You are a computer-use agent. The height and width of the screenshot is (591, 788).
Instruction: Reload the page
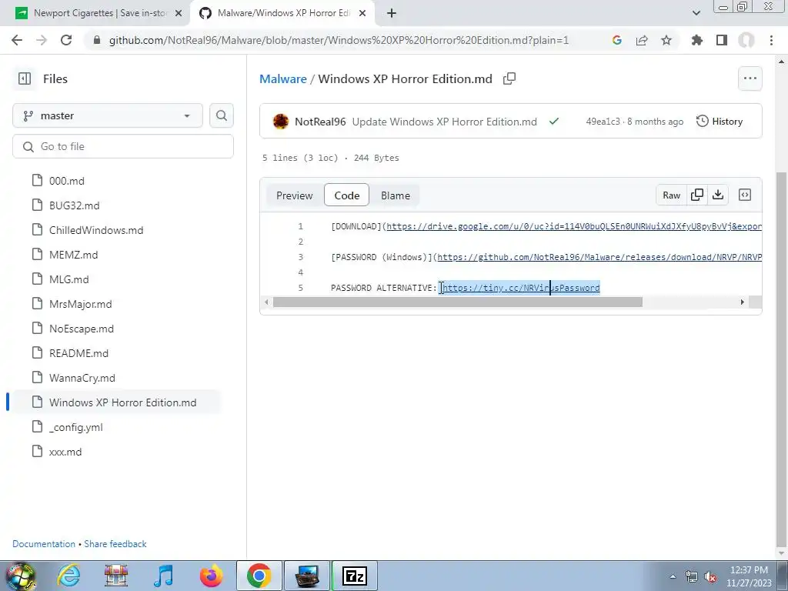66,40
